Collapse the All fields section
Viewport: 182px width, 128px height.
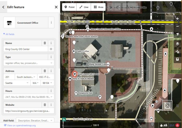click(9, 34)
